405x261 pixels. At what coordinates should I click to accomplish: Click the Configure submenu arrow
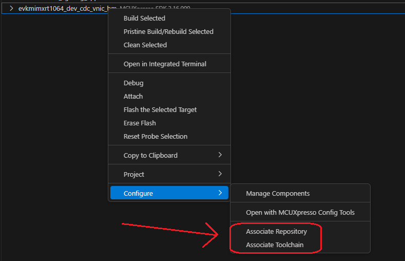pos(220,193)
